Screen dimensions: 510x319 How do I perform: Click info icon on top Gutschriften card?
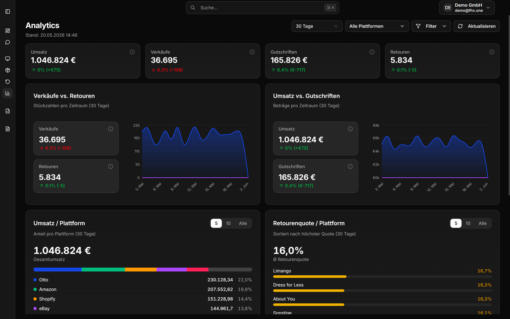point(372,52)
